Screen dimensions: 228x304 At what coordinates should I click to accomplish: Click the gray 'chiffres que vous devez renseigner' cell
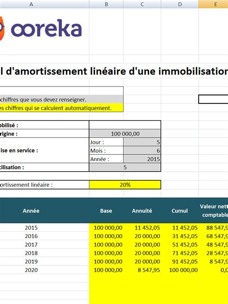[x=62, y=100]
